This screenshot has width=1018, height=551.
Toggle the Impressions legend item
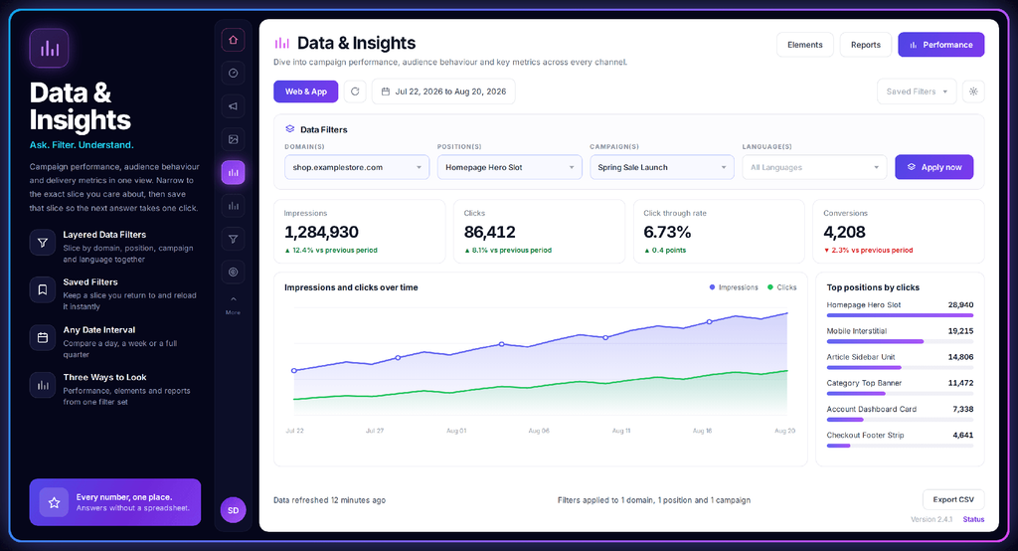(734, 287)
